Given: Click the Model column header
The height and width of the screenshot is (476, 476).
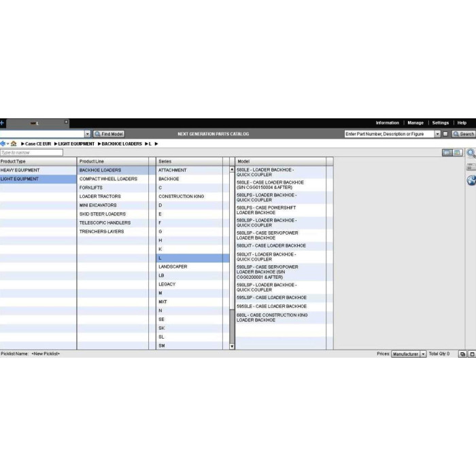Looking at the screenshot, I should point(281,162).
